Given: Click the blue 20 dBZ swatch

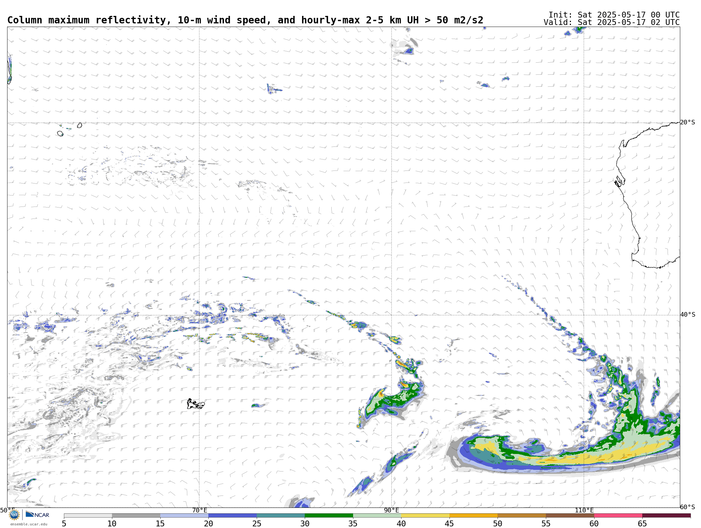Looking at the screenshot, I should [232, 515].
